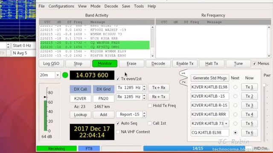The width and height of the screenshot is (273, 153).
Task: Click the Lookup button
Action: 80,115
